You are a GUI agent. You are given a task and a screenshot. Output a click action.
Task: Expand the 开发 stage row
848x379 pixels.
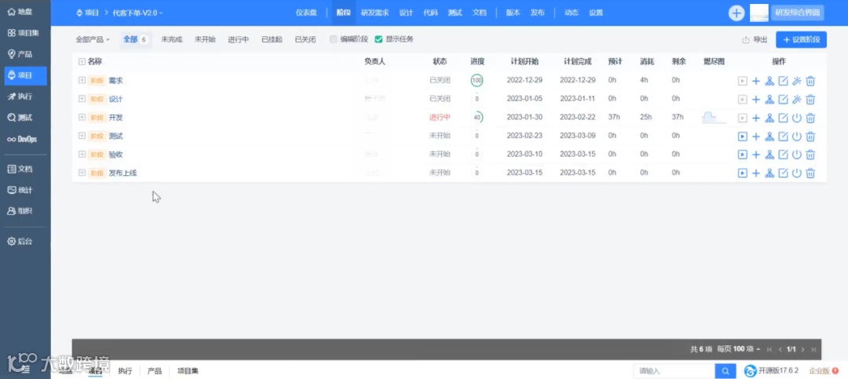(x=82, y=117)
